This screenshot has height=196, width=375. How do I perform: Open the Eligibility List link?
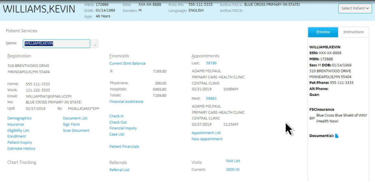pos(18,130)
